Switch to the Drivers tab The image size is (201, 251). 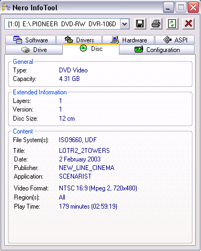click(x=79, y=40)
